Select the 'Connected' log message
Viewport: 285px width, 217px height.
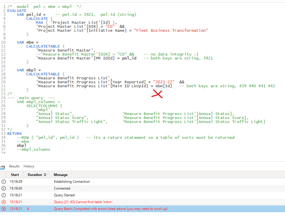click(62, 188)
